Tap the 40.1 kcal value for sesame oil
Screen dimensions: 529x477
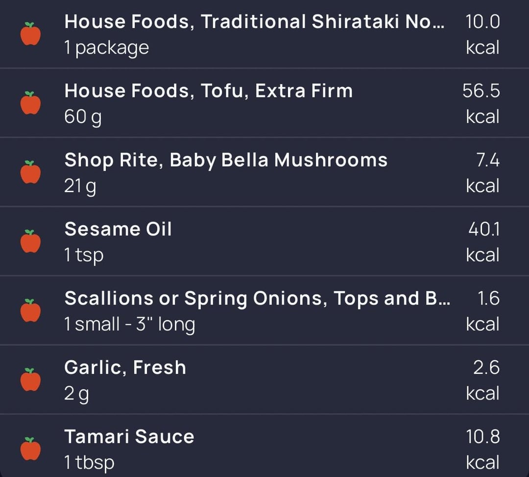[483, 242]
